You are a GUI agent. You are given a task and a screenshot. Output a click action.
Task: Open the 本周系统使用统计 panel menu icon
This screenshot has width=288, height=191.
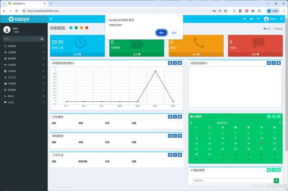point(170,63)
